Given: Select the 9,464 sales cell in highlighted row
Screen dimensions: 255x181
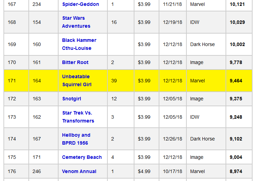Looking at the screenshot, I should tap(236, 81).
